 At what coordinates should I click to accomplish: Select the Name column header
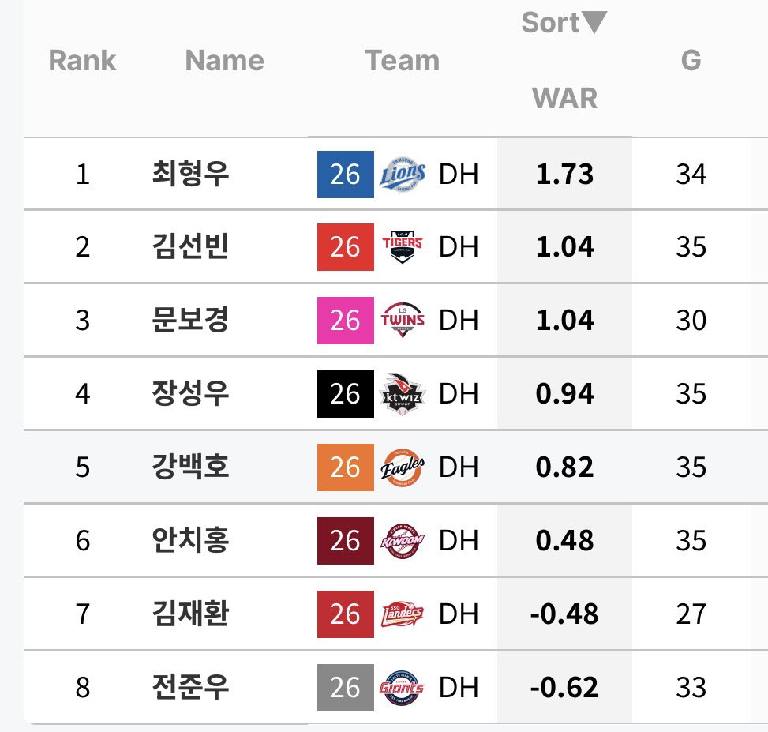225,60
